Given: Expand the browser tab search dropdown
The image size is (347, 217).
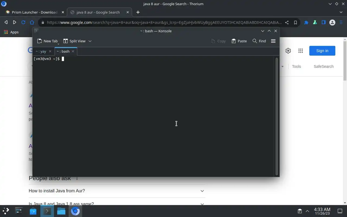Looking at the screenshot, I should 341,12.
